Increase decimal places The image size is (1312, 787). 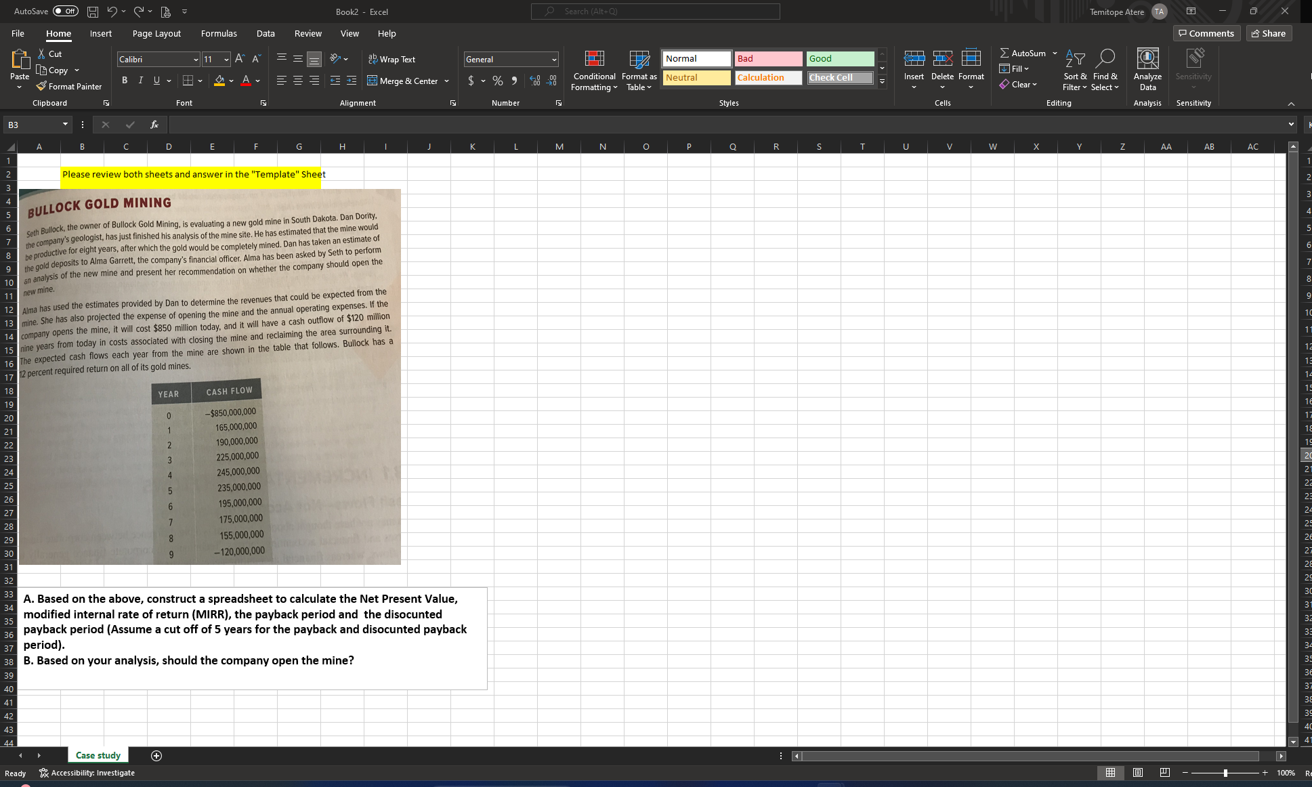click(535, 81)
